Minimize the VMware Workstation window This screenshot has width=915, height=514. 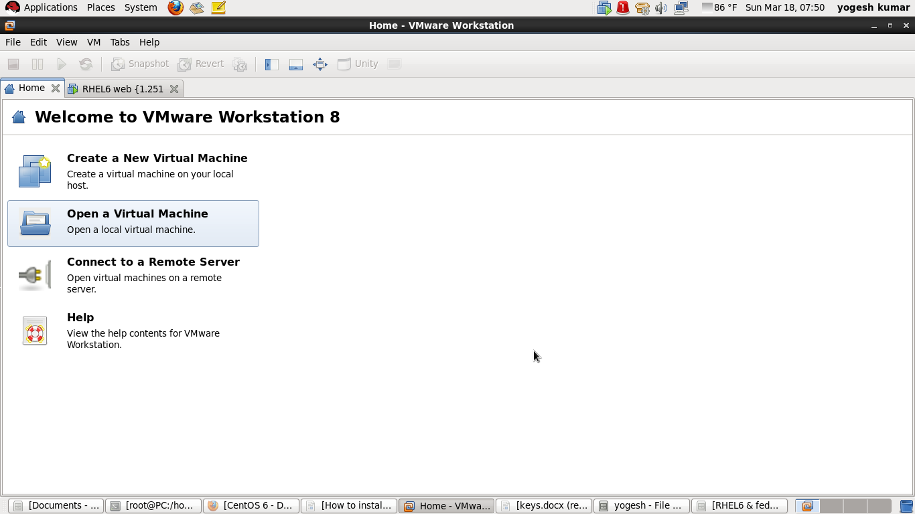pyautogui.click(x=874, y=25)
